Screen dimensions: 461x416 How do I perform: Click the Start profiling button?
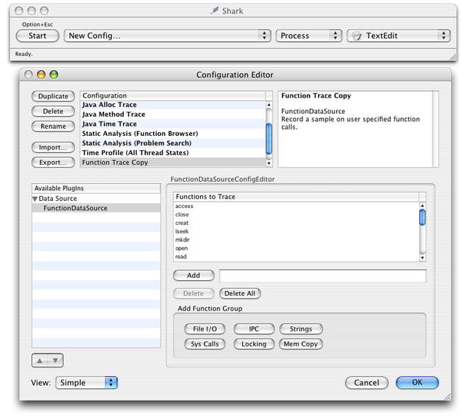tap(38, 35)
